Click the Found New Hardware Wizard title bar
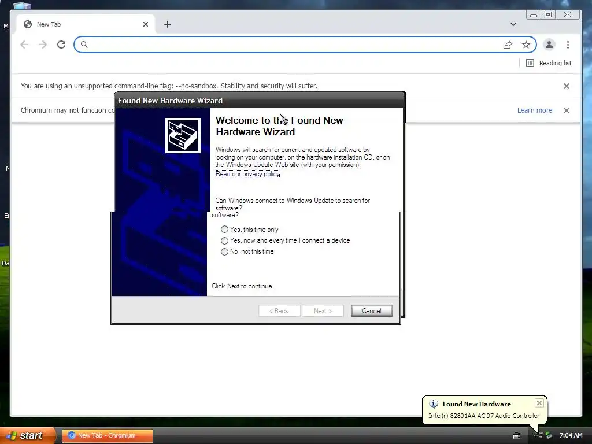 pyautogui.click(x=260, y=101)
